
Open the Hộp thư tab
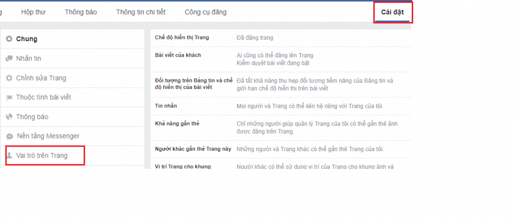click(33, 12)
